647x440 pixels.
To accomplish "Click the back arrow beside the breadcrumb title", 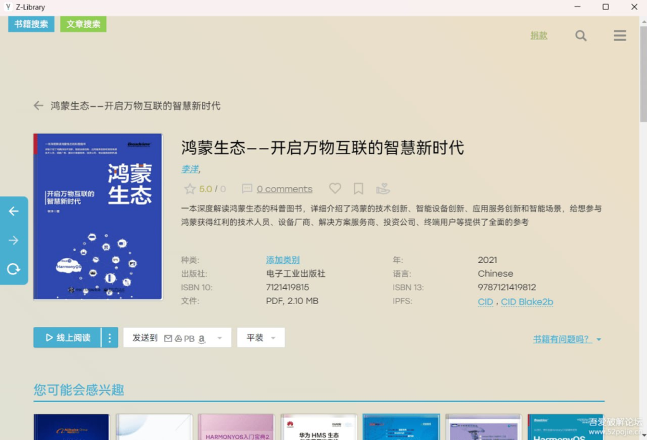I will click(39, 106).
